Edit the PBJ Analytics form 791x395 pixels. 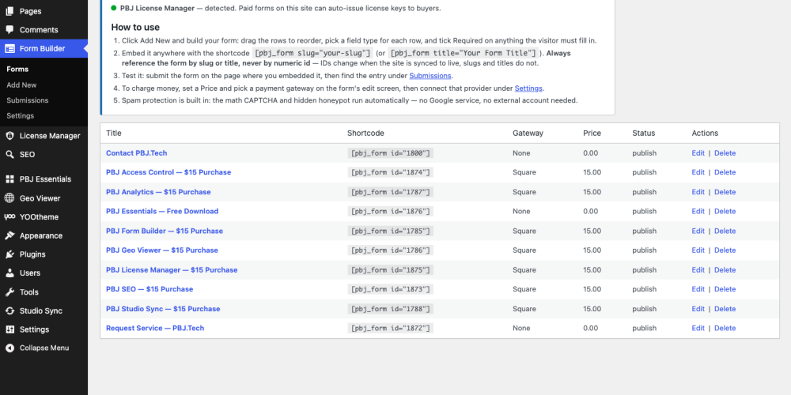pyautogui.click(x=698, y=192)
